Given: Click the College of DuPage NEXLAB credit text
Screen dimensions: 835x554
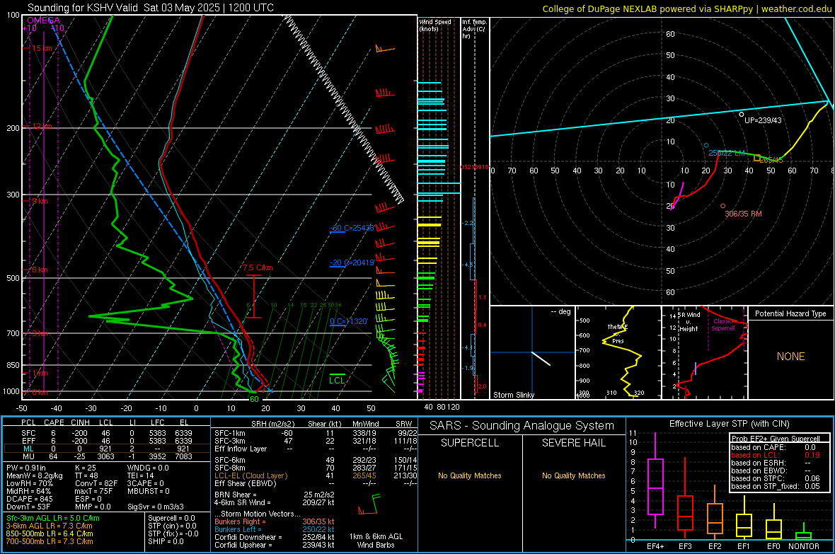Looking at the screenshot, I should 686,8.
